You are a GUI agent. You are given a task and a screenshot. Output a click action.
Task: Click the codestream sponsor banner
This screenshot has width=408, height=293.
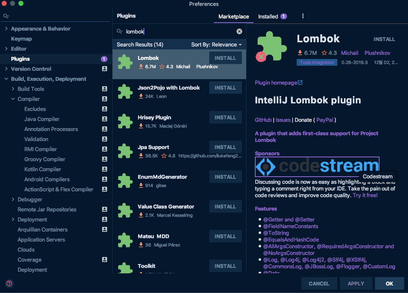[x=317, y=167]
